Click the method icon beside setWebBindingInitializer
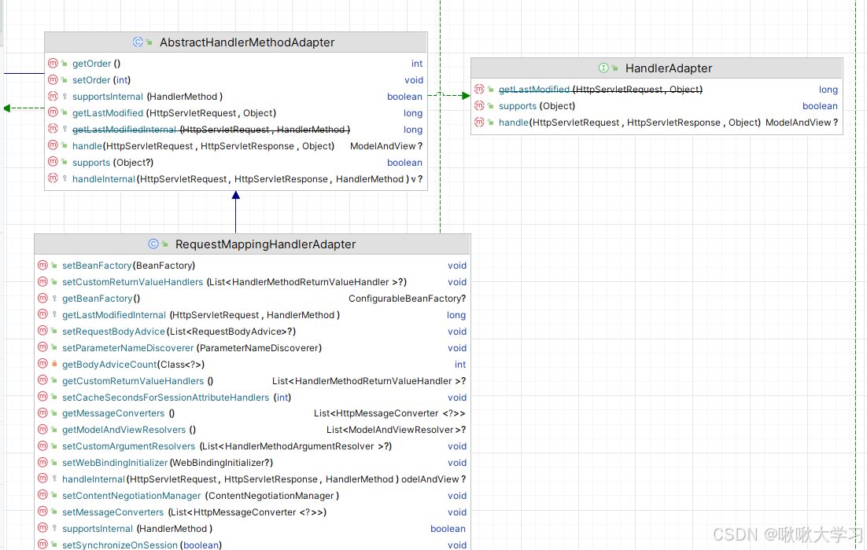This screenshot has width=867, height=550. pos(42,463)
